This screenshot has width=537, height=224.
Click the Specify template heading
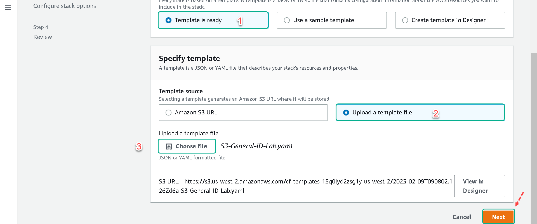coord(189,58)
